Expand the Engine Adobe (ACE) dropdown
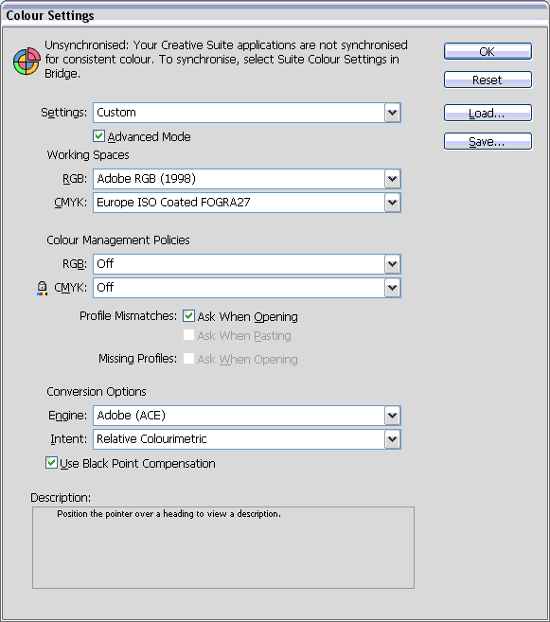550x622 pixels. coord(247,416)
